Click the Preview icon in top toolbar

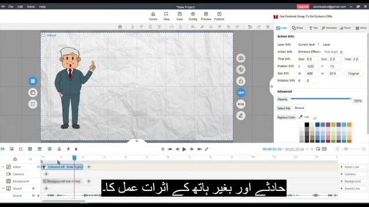[206, 14]
